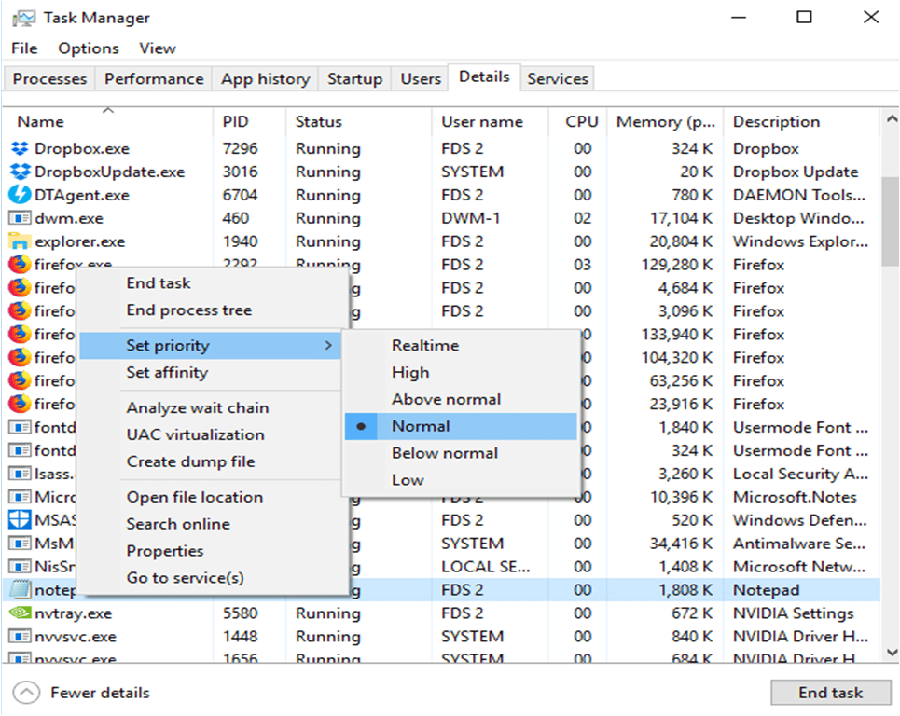This screenshot has width=900, height=716.
Task: Click the vertical scrollbar thumb
Action: (x=891, y=221)
